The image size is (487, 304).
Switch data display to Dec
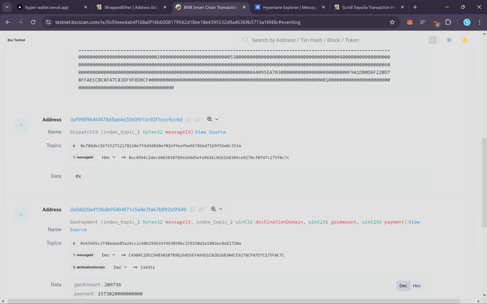(x=403, y=286)
